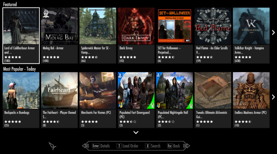This screenshot has width=277, height=154.
Task: Open Tweaks Ultimate Alchemists Guide mod
Action: [213, 100]
